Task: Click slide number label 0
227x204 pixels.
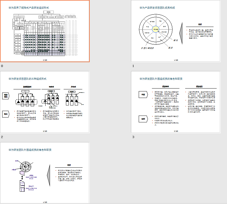Action: tap(2, 66)
